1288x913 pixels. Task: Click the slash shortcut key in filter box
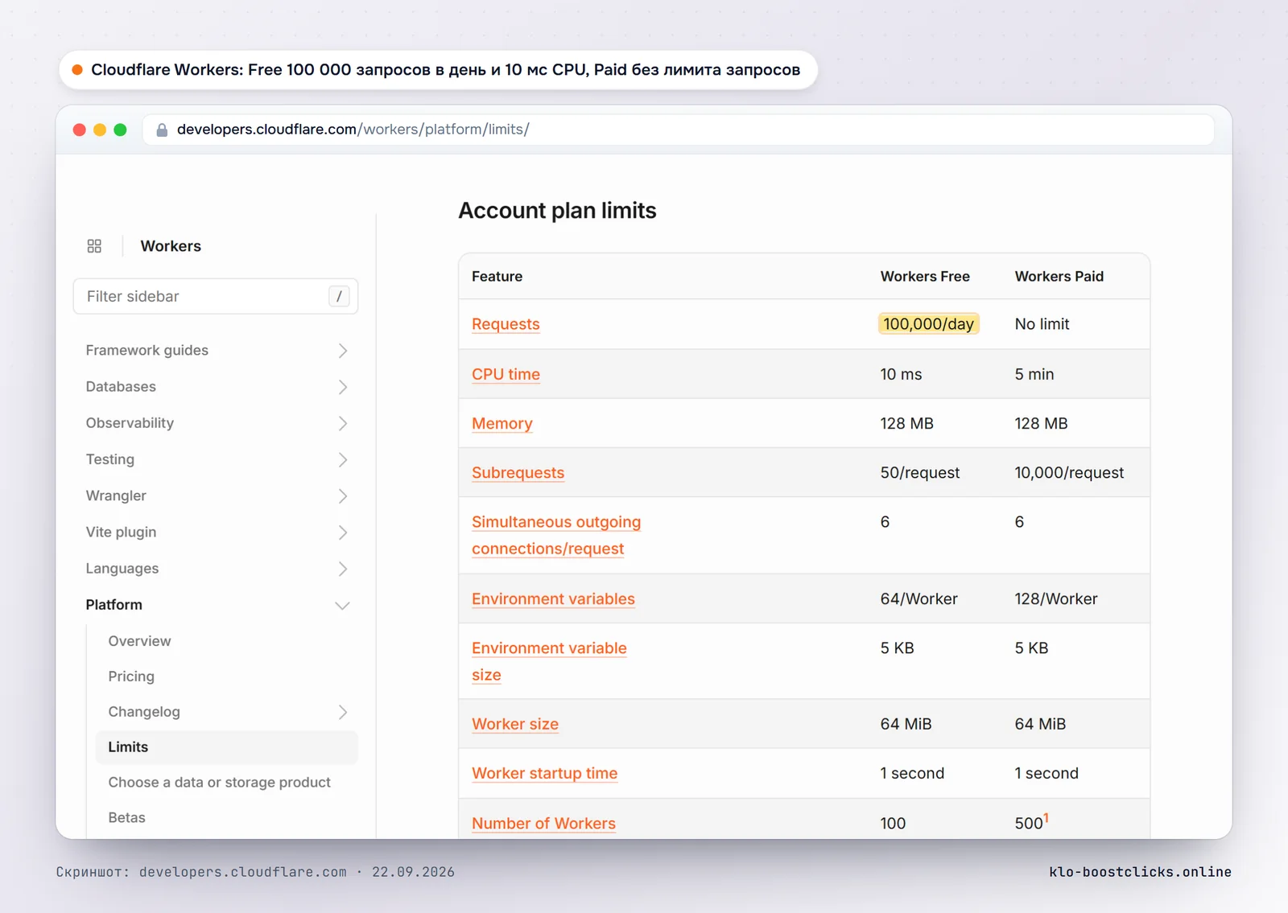coord(339,296)
